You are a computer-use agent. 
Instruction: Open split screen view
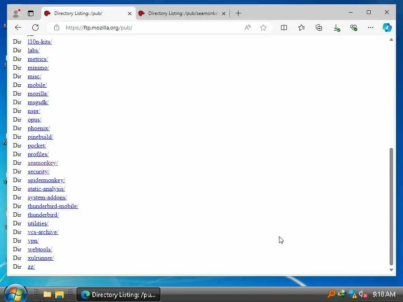coord(284,28)
